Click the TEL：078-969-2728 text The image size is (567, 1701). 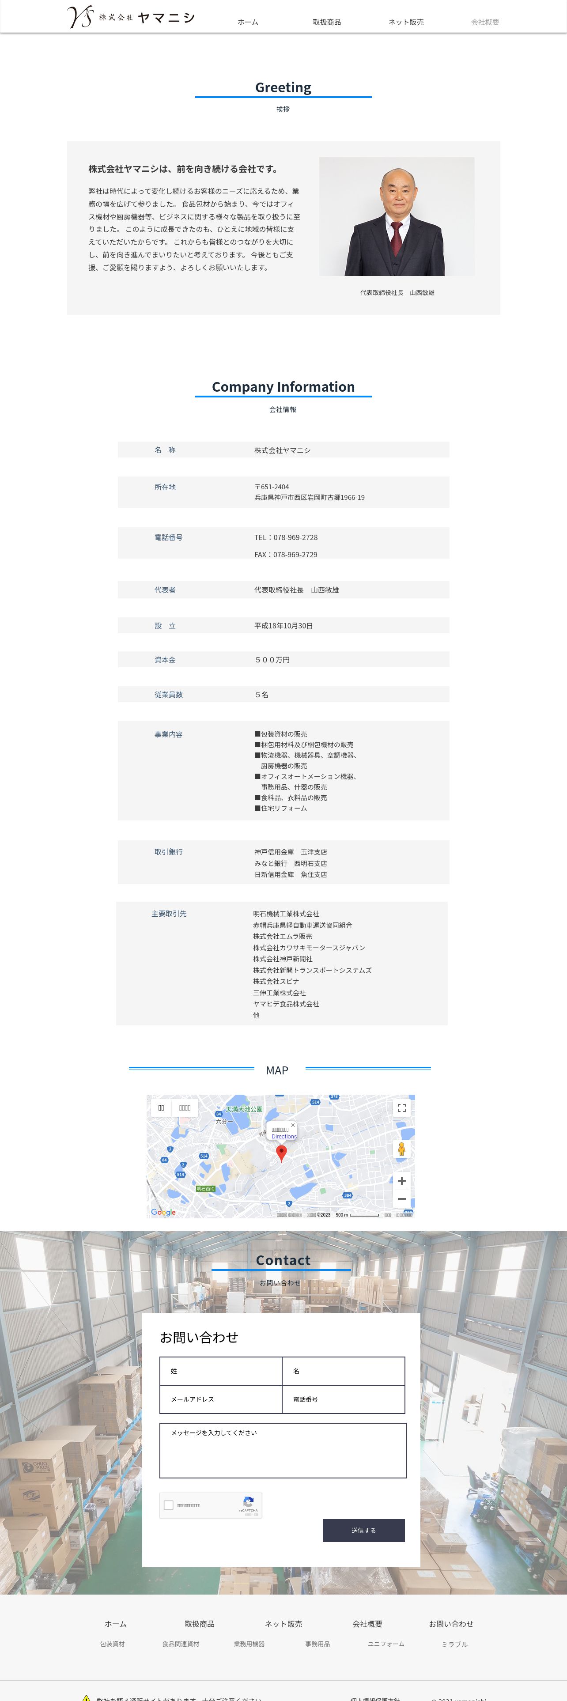tap(286, 537)
